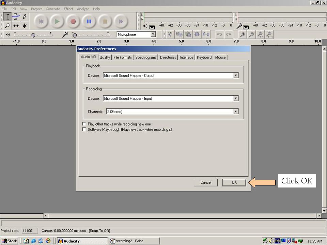Click Windows Media Player quick launch icon

point(48,241)
